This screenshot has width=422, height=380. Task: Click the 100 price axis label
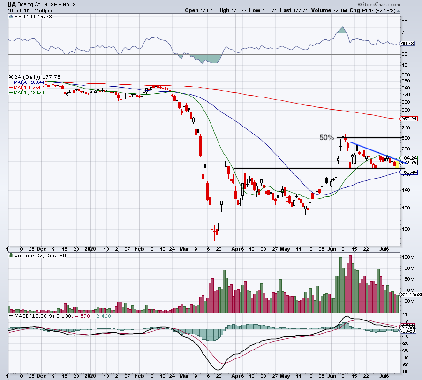point(406,229)
